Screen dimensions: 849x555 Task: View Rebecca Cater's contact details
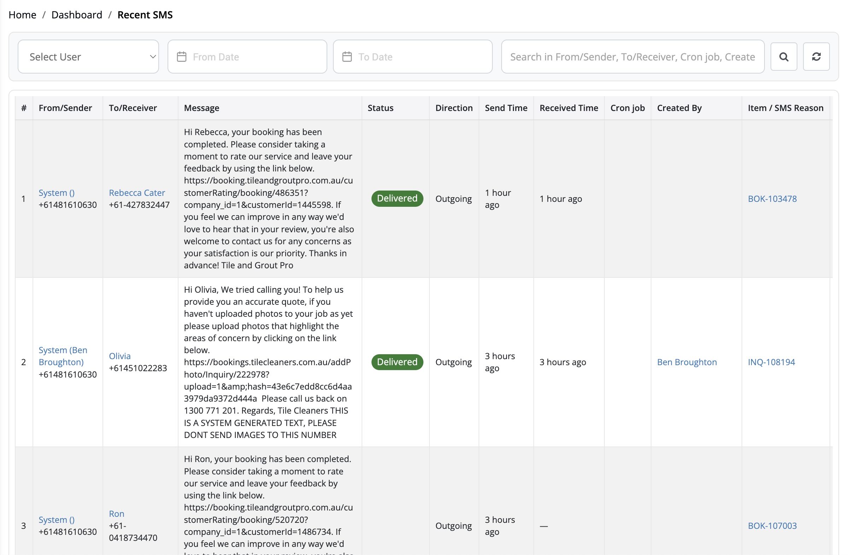point(137,193)
